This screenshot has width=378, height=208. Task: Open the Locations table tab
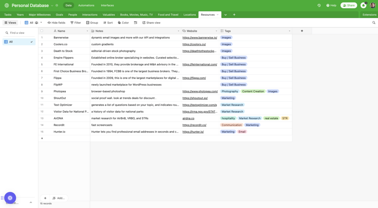[x=190, y=15]
